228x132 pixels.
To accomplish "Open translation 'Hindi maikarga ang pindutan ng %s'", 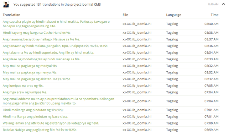I will pos(33,110).
